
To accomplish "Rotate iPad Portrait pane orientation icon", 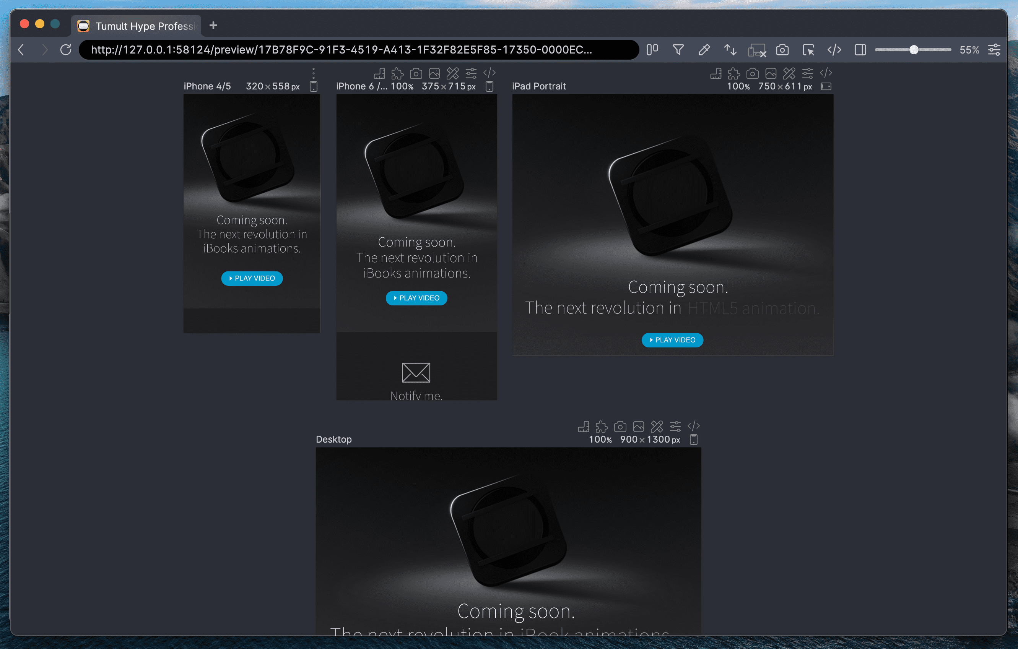I will coord(826,86).
